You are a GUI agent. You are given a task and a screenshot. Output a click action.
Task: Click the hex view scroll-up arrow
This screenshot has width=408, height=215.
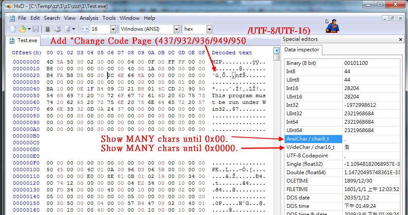(x=277, y=50)
